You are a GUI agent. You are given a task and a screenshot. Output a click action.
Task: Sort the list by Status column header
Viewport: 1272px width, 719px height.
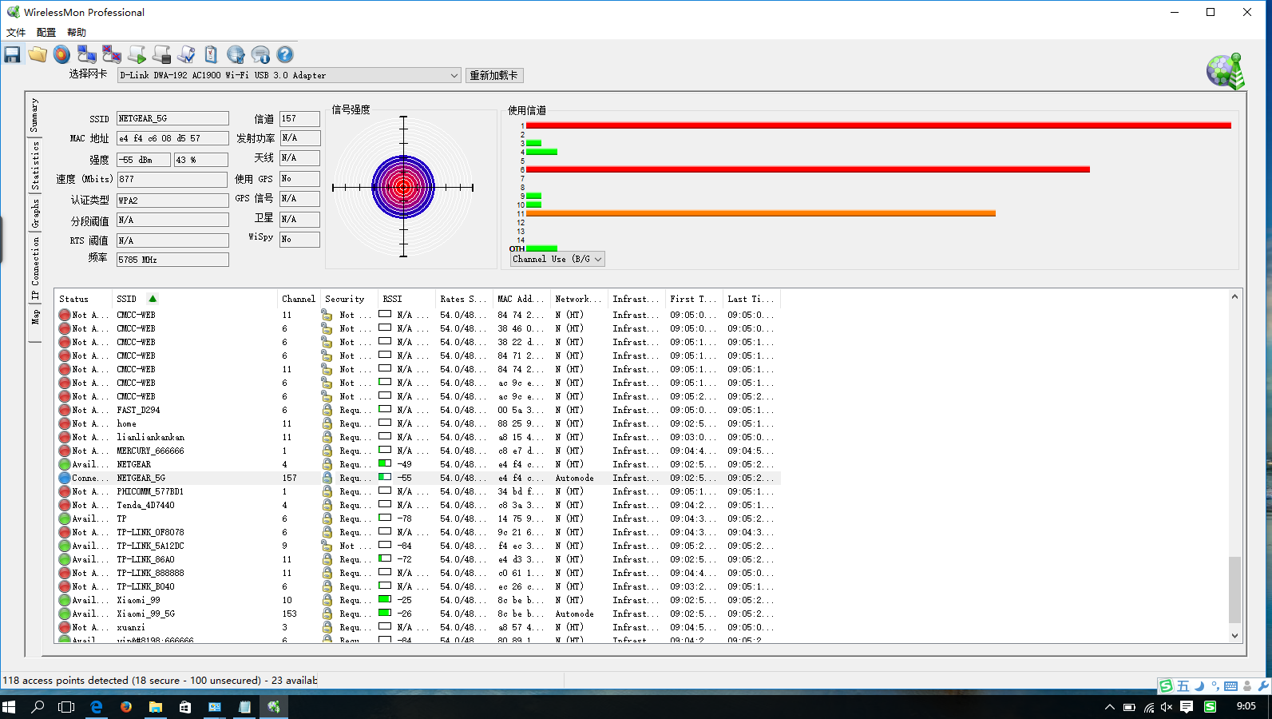tap(83, 299)
